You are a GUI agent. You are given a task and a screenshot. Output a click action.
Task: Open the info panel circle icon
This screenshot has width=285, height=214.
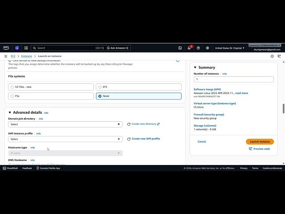[272, 56]
